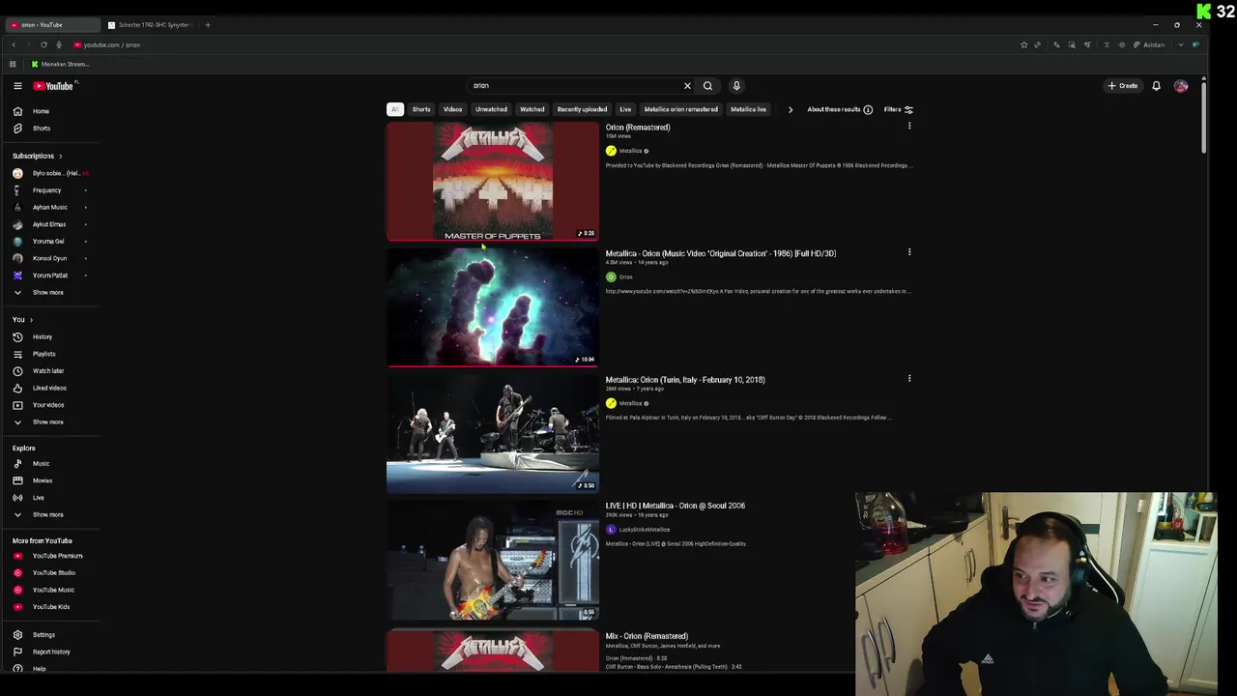
Task: Open YouTube Kids link
Action: point(50,607)
